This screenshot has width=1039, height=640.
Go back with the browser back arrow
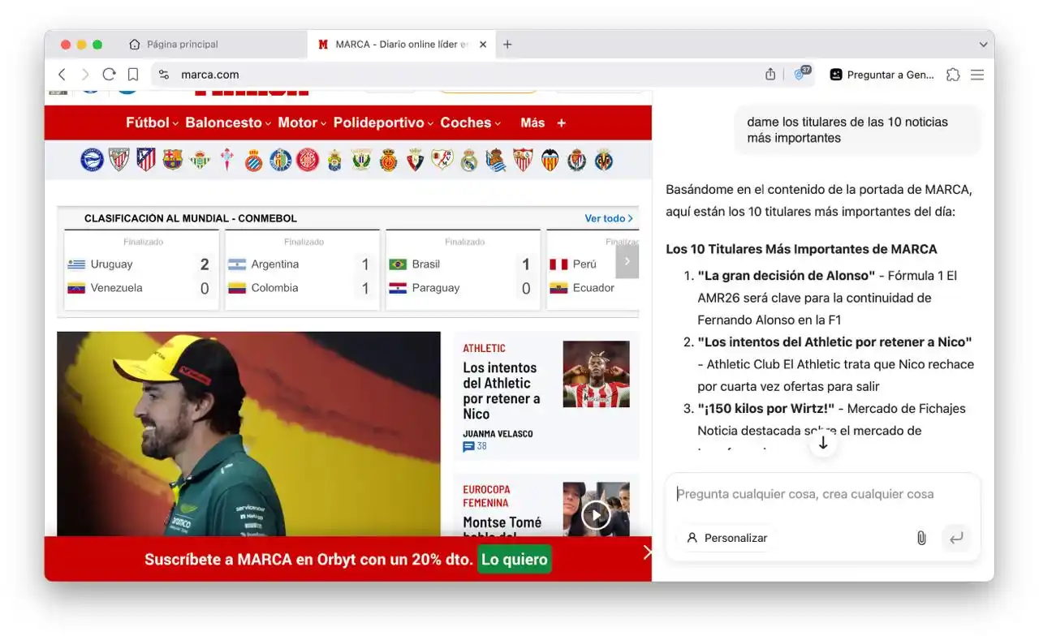(x=62, y=75)
